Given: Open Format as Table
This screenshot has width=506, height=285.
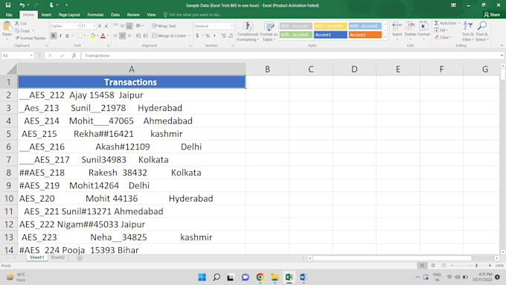Looking at the screenshot, I should (x=269, y=31).
